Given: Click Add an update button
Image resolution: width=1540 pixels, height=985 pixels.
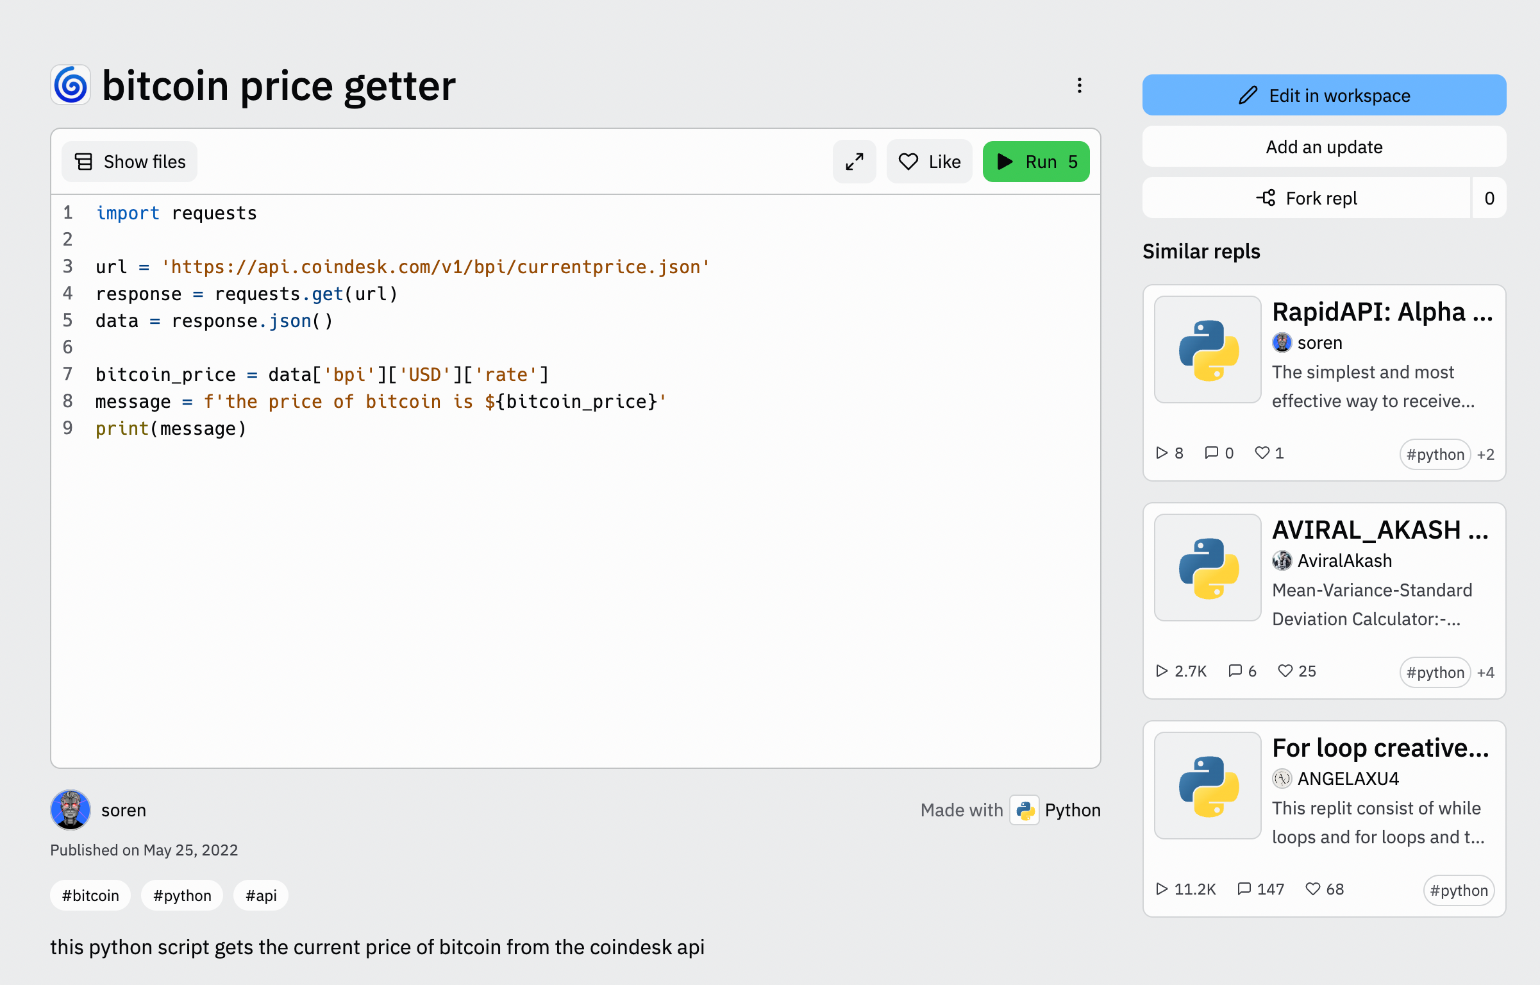Looking at the screenshot, I should tap(1324, 147).
